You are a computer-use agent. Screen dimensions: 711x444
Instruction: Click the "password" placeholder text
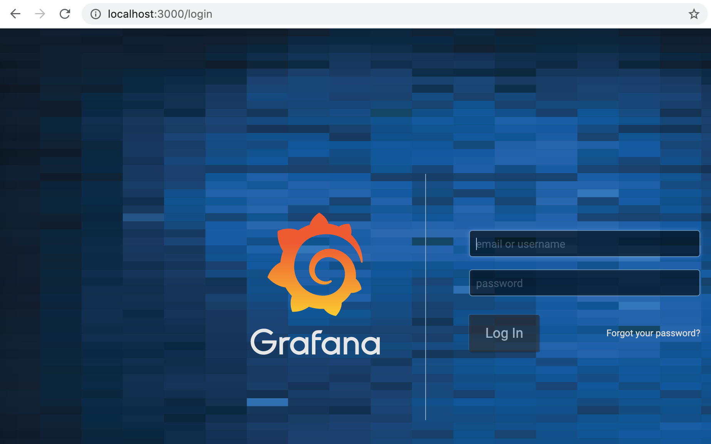[x=499, y=284]
